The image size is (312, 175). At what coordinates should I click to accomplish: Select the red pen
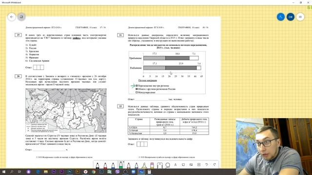(105, 165)
